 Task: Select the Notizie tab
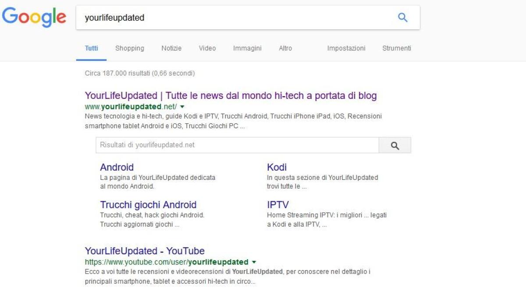pyautogui.click(x=171, y=48)
